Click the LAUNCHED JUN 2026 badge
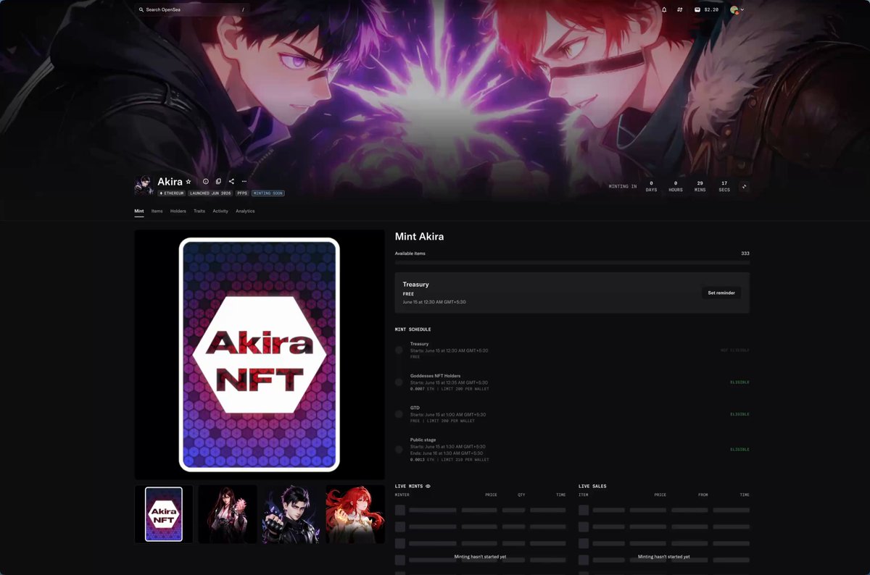 [211, 193]
